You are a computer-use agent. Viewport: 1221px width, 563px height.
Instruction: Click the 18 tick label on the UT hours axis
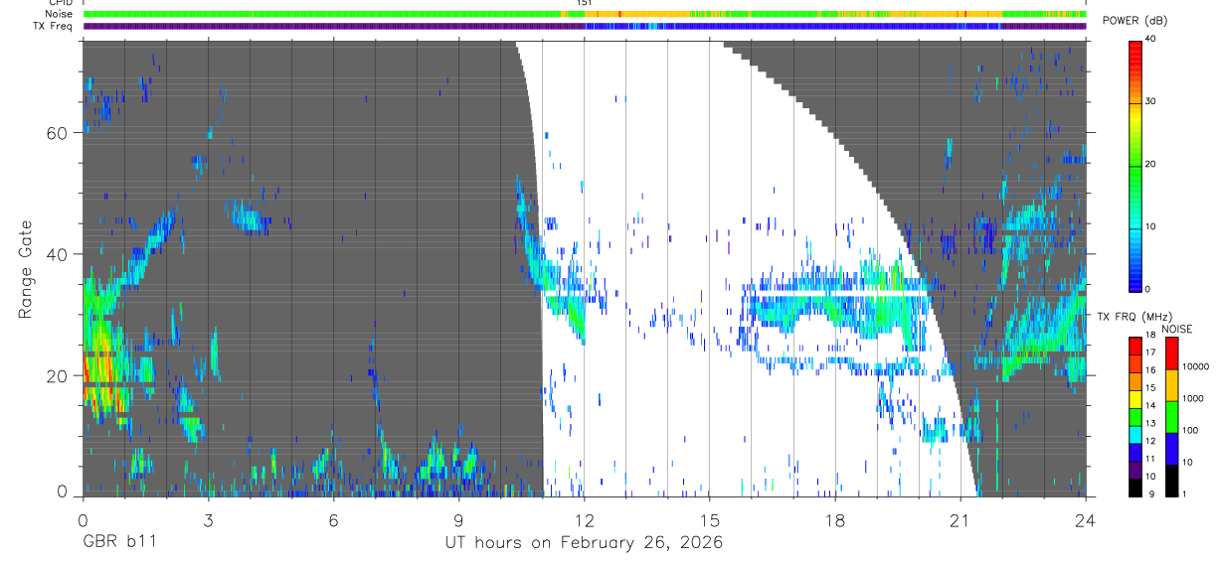pos(835,518)
